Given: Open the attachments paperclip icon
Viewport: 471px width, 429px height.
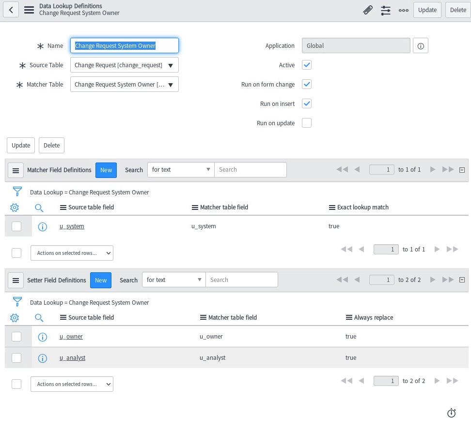Looking at the screenshot, I should click(368, 10).
